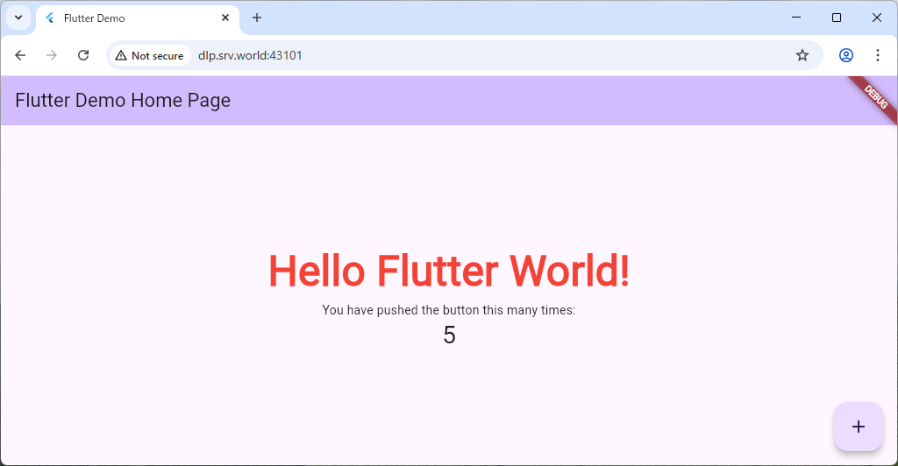The image size is (898, 466).
Task: Click the pushed the button description text
Action: pyautogui.click(x=449, y=310)
